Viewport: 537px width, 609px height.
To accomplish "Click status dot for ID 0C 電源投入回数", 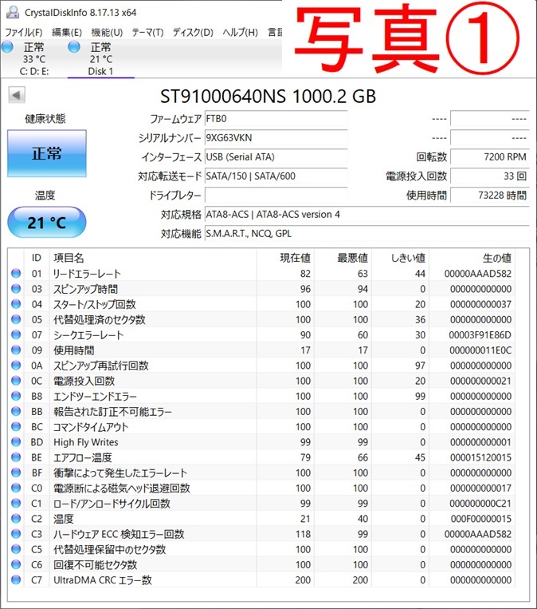I will [x=16, y=381].
